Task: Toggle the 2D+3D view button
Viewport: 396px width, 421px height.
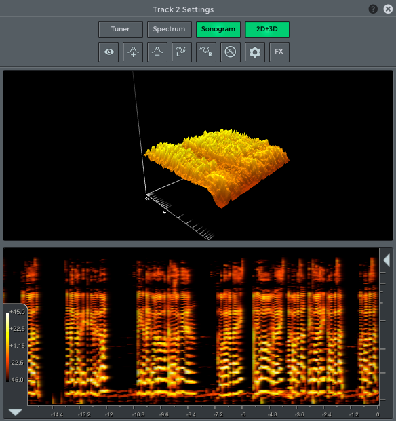Action: (267, 29)
